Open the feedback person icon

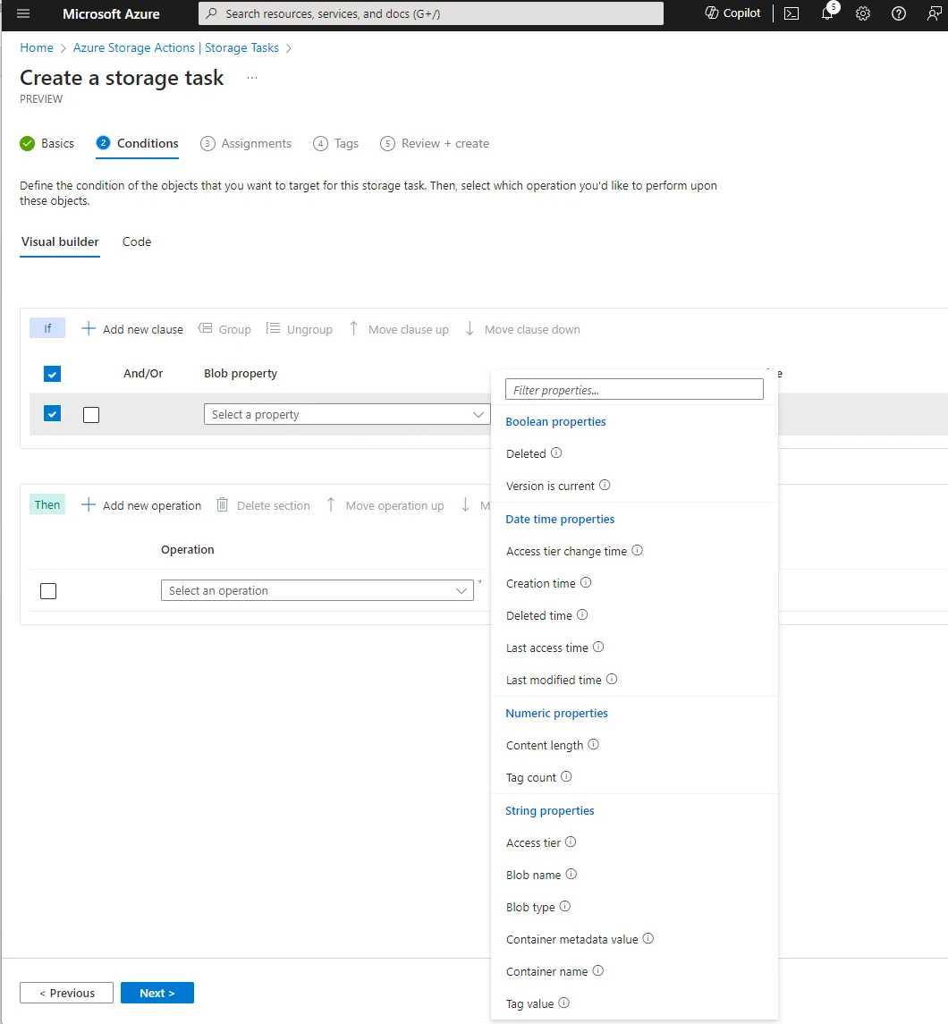935,13
